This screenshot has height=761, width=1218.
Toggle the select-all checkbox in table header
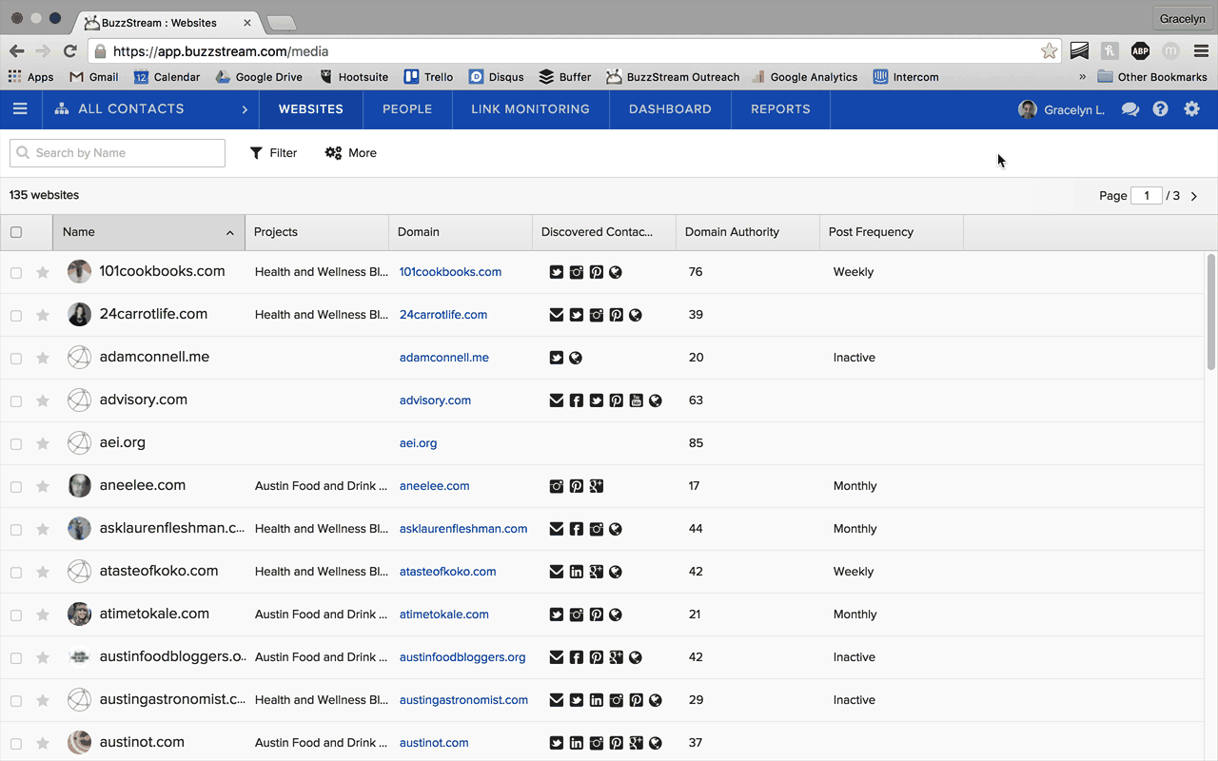[16, 232]
